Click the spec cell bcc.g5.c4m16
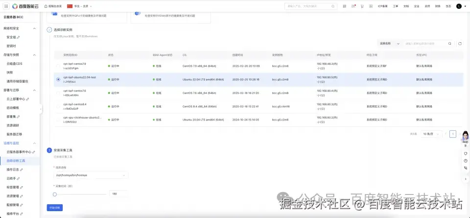470x218 pixels. [281, 106]
